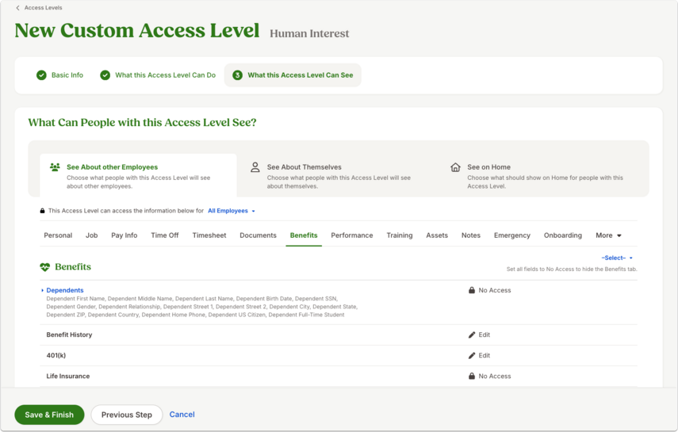Screen dimensions: 678x432
Task: Open the All Employees dropdown
Action: pos(232,211)
